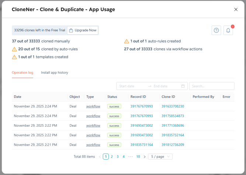Open the calendar icon in date range
Screen dimensions: 246x175
tap(183, 86)
